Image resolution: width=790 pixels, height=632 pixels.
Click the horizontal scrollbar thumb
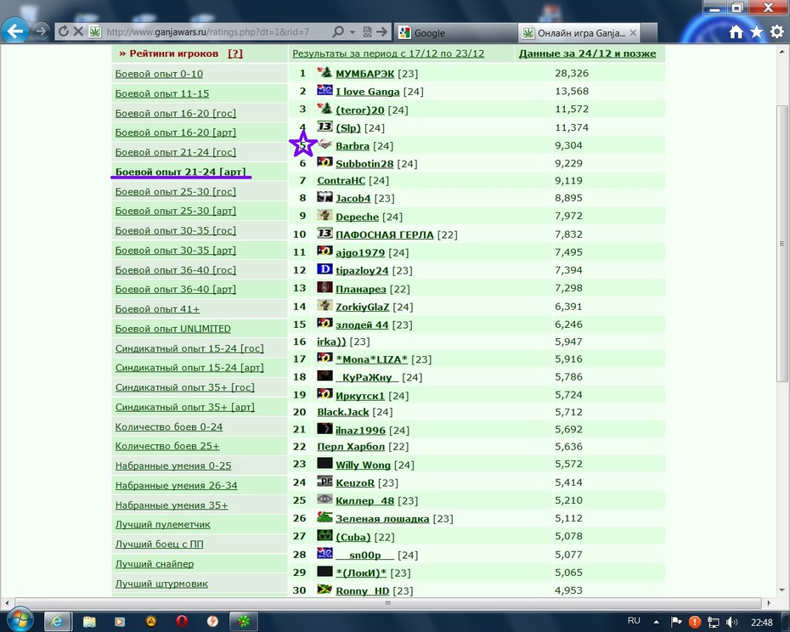(388, 603)
